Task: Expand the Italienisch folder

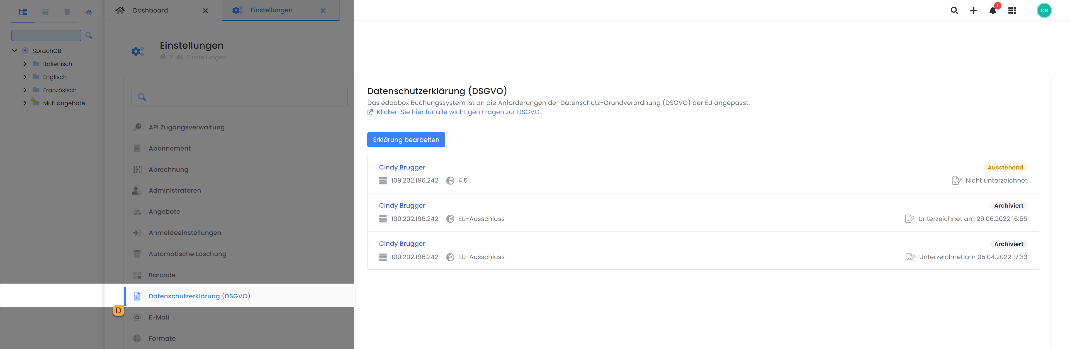Action: [25, 64]
